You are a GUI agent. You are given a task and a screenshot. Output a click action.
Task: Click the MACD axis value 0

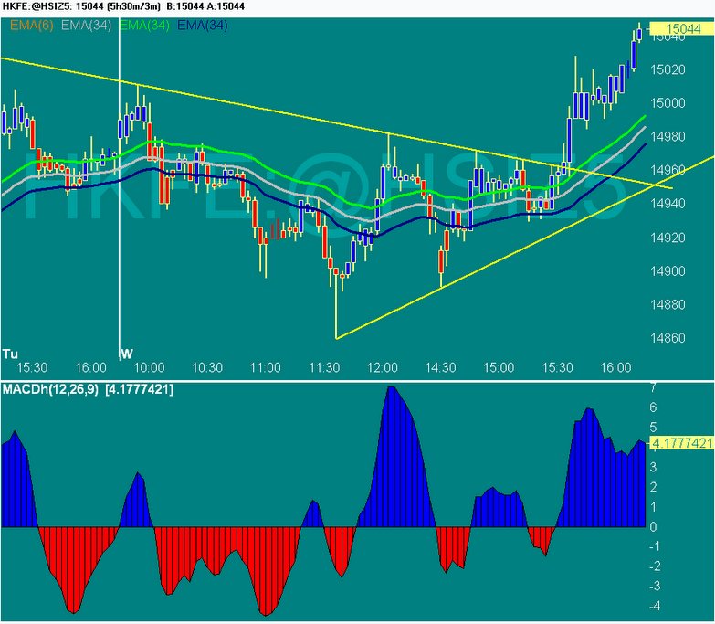(653, 527)
